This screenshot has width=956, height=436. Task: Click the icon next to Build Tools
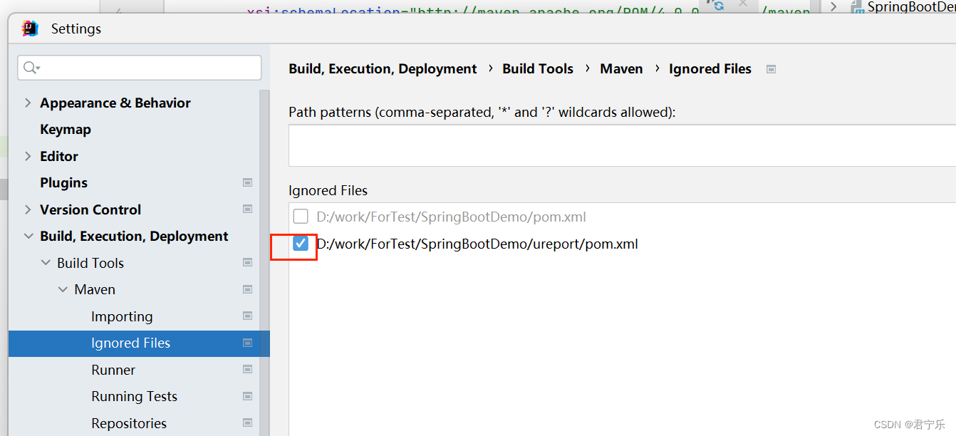(247, 262)
